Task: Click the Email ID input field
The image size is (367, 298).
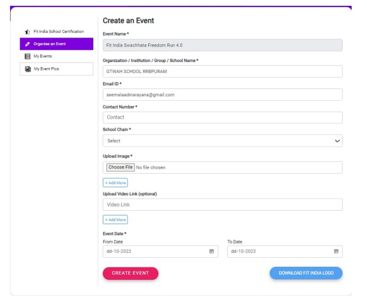Action: click(x=222, y=95)
